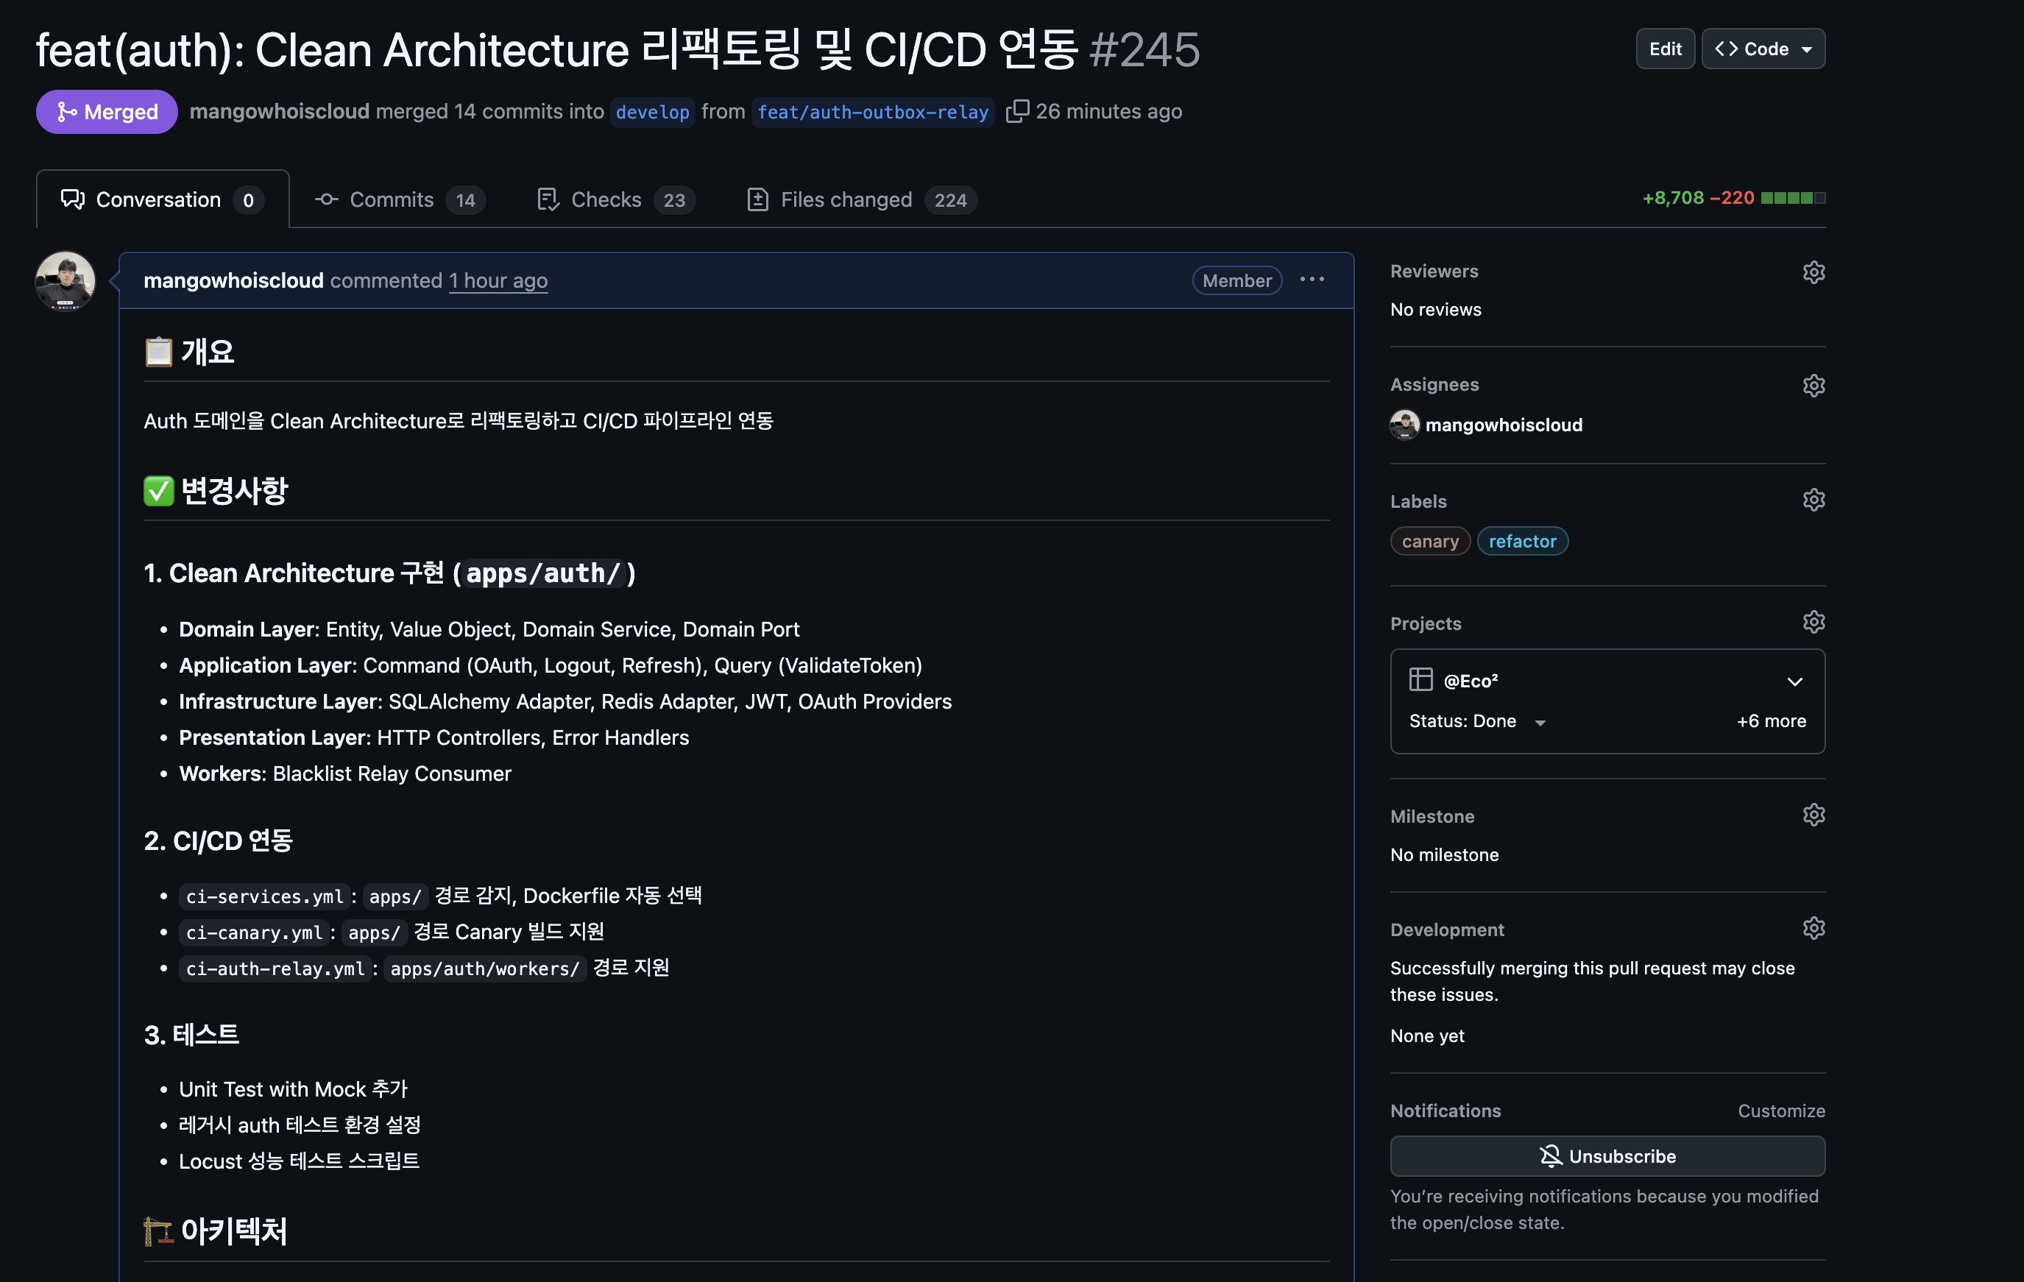Click the diffstat colored bars

pyautogui.click(x=1792, y=199)
